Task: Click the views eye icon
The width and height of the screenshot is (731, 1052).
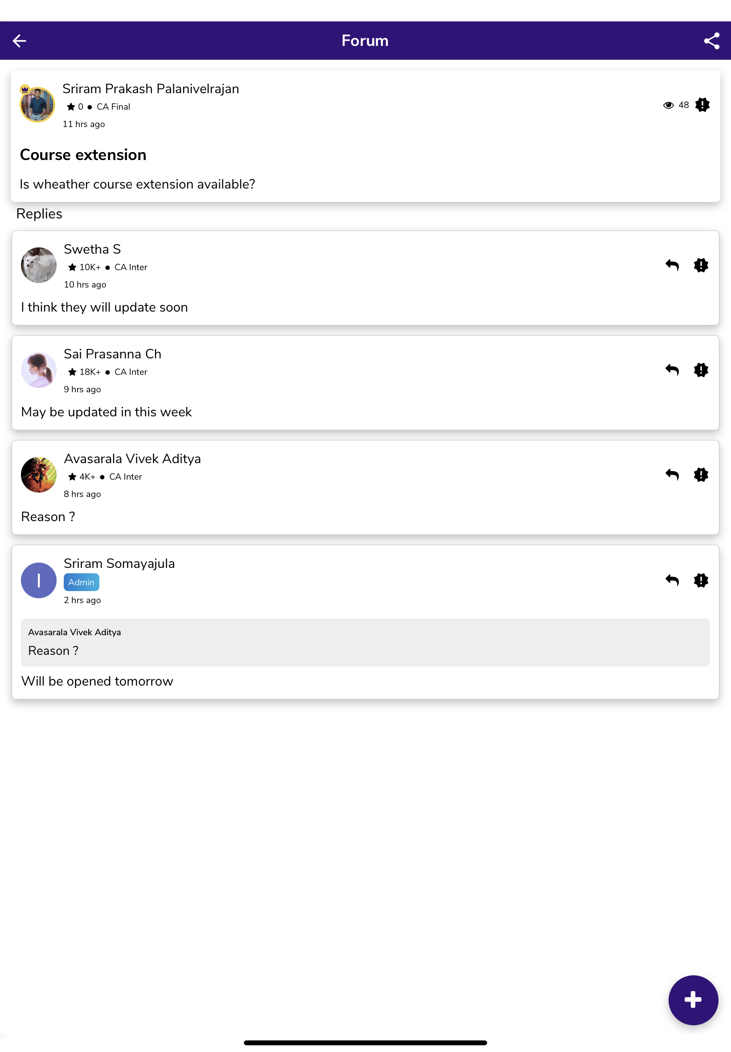Action: (x=668, y=105)
